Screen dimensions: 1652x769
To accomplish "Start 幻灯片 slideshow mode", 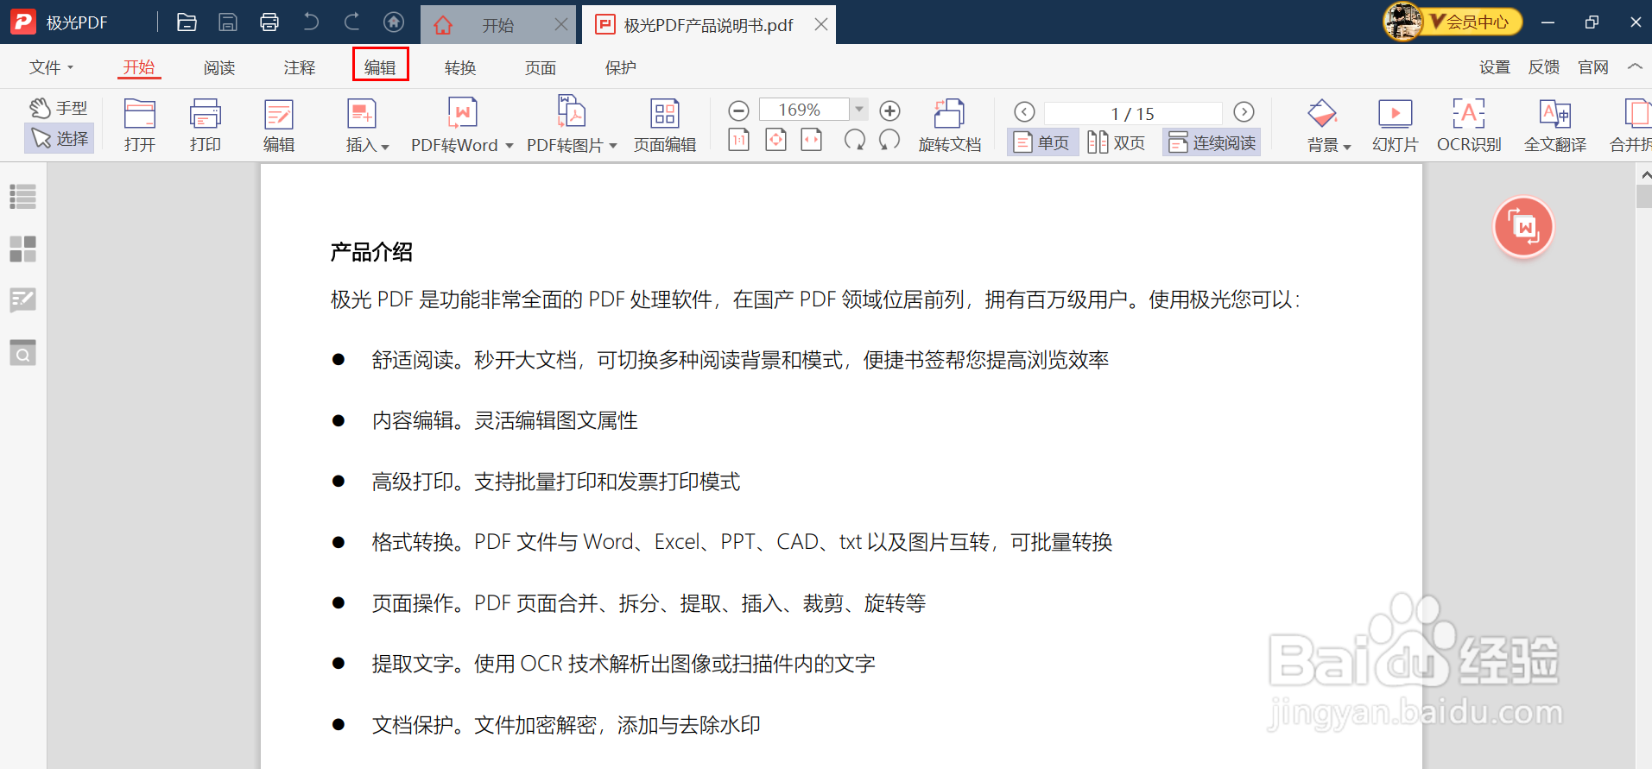I will [x=1396, y=126].
